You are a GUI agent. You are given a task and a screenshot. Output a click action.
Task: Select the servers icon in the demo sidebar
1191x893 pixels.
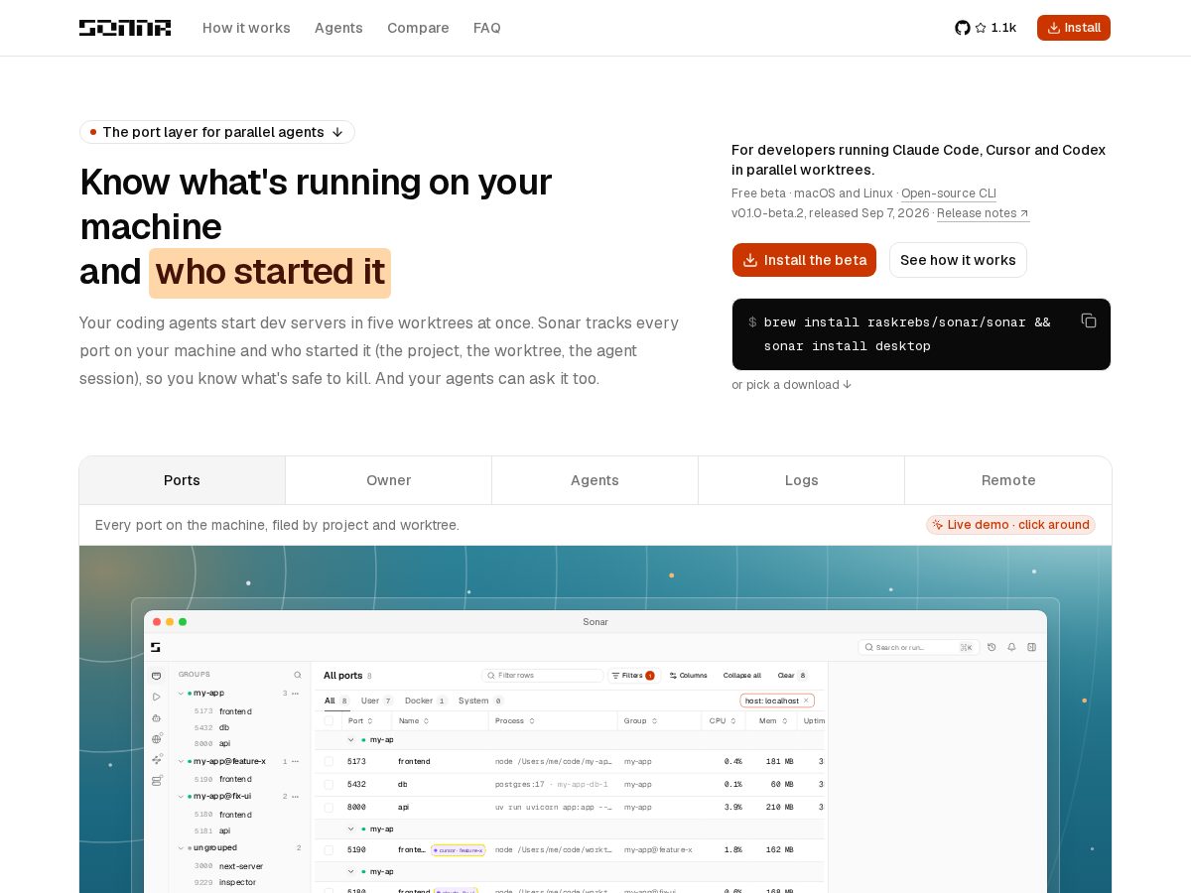pos(157,781)
